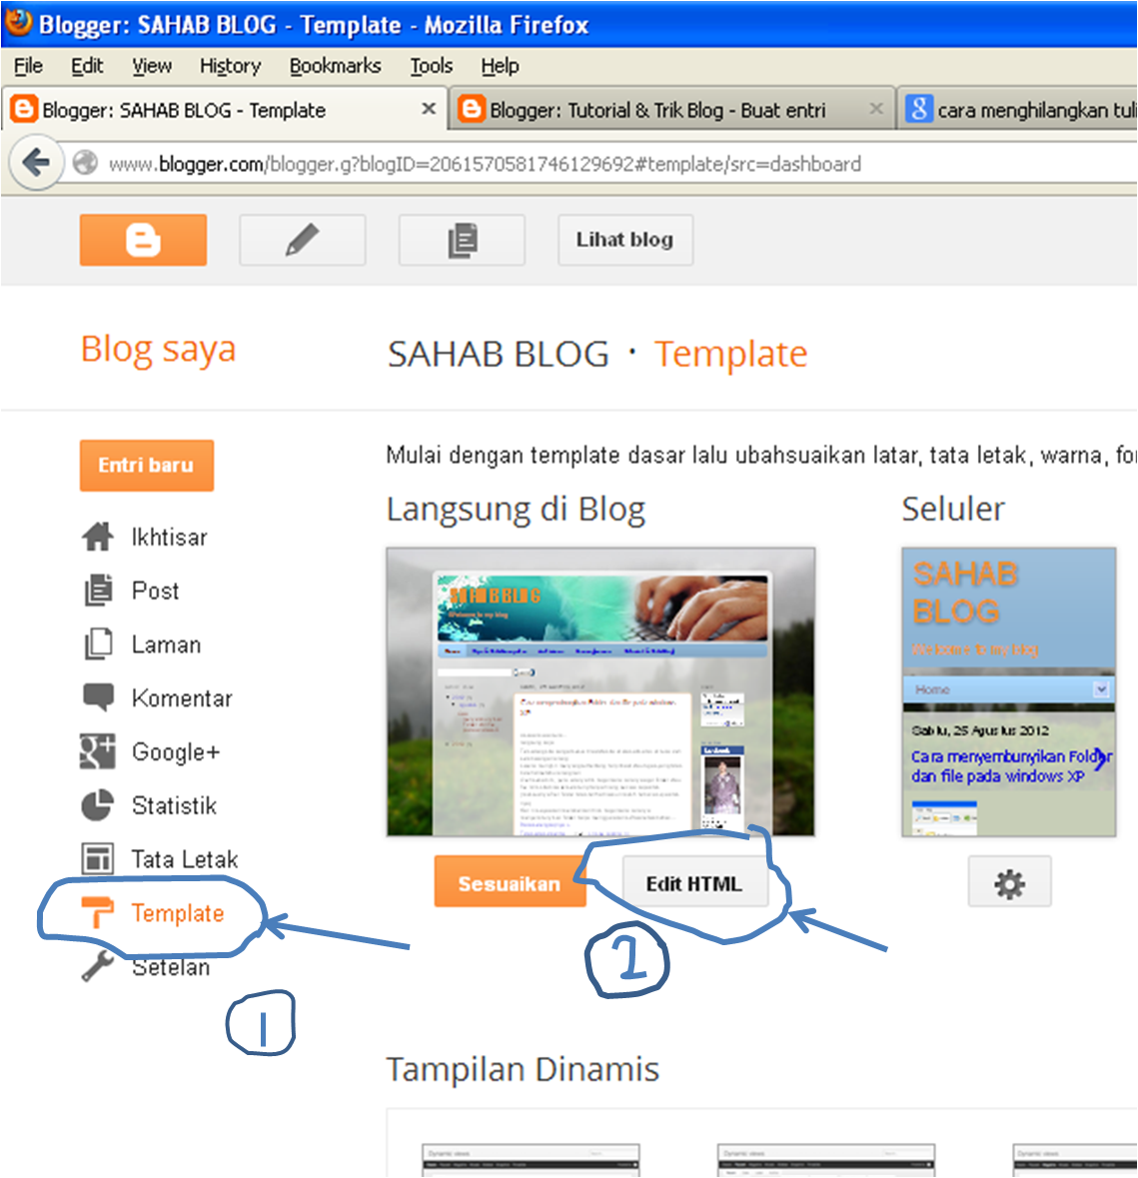Go back with the browser back arrow
This screenshot has width=1138, height=1178.
coord(35,162)
